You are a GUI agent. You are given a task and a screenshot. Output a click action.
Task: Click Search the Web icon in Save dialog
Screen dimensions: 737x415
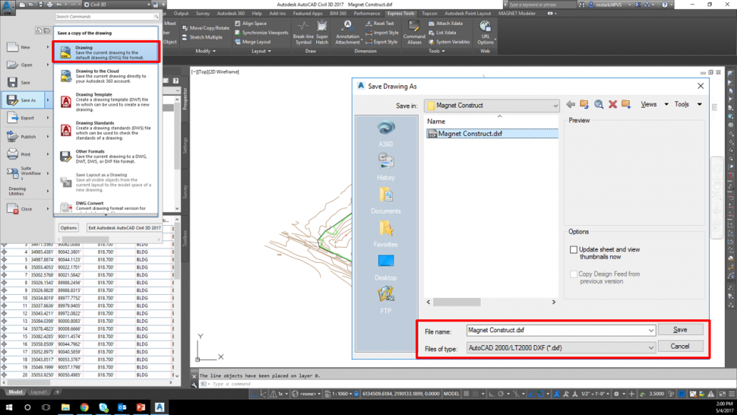point(599,104)
